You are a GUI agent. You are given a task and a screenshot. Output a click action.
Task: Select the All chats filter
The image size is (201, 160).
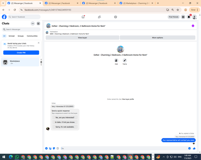pos(4,36)
